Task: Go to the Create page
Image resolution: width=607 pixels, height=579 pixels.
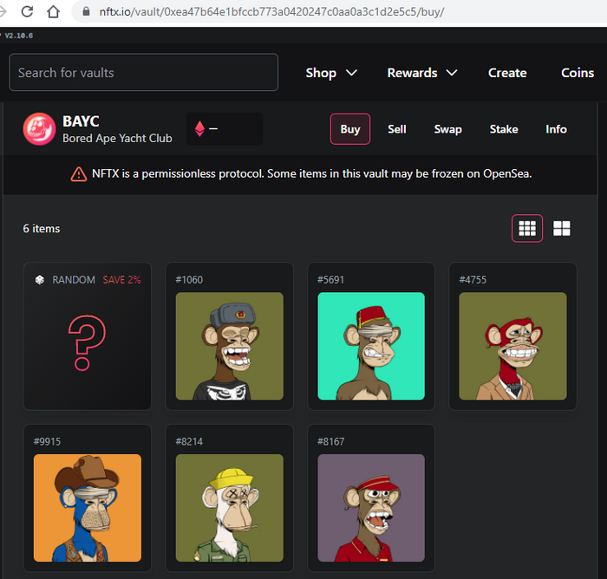Action: (x=507, y=73)
